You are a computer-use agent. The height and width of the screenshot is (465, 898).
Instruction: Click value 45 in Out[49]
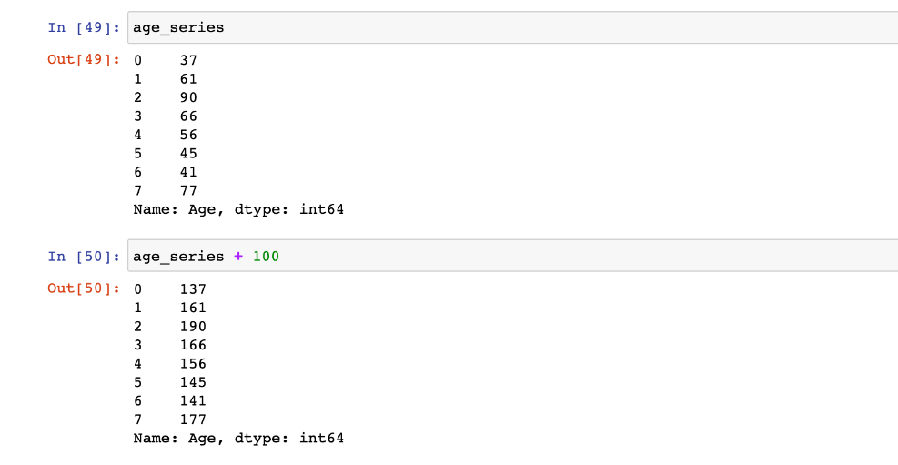pyautogui.click(x=188, y=154)
